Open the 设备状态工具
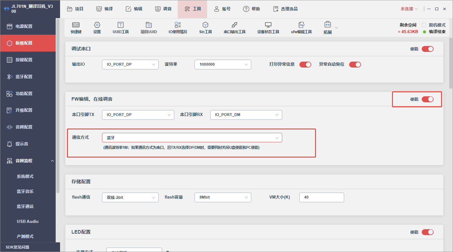453x252 pixels. (268, 28)
